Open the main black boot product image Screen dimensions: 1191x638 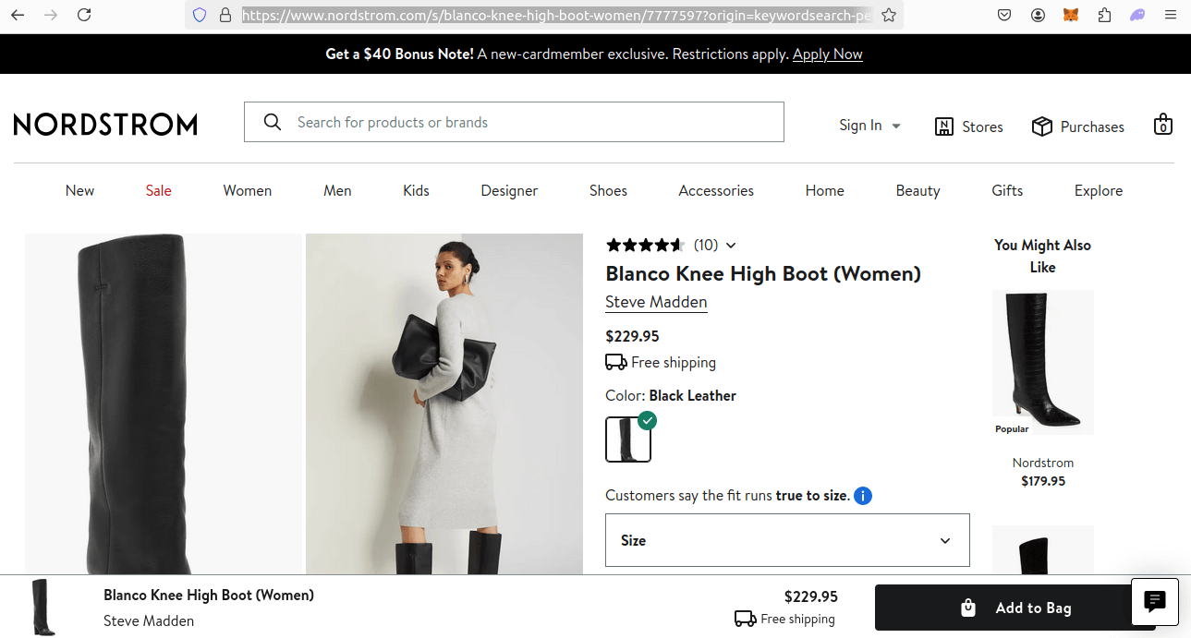163,403
